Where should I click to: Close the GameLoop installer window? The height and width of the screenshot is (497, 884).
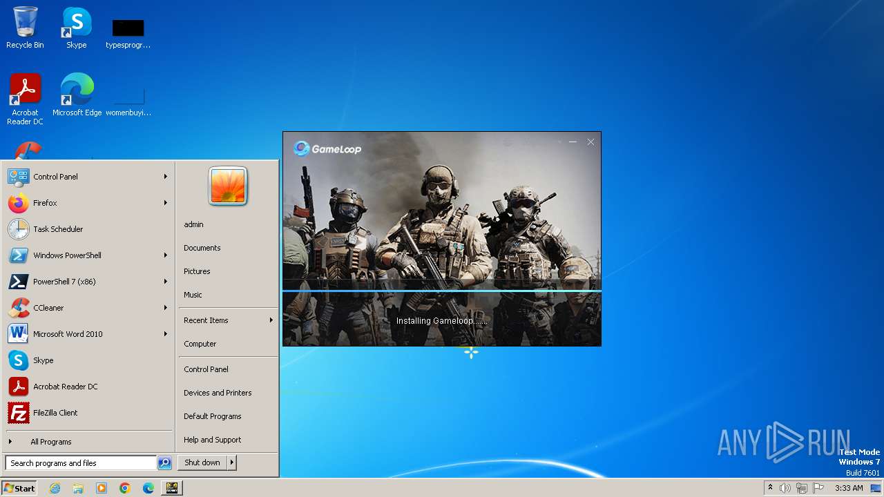coord(590,142)
